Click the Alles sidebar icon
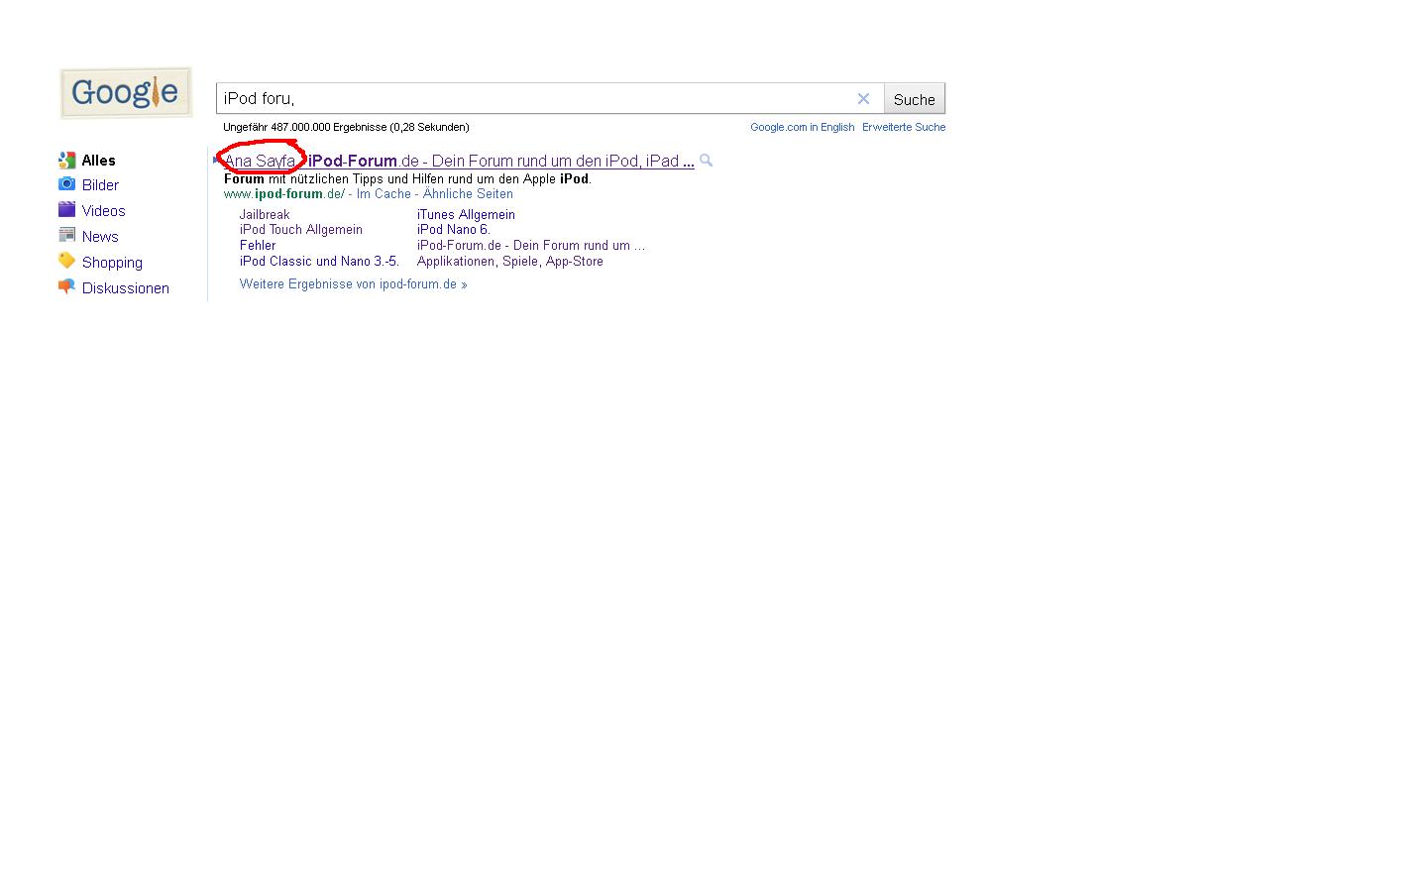This screenshot has height=892, width=1427. (66, 160)
